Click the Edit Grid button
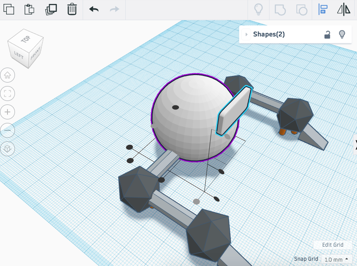 point(333,245)
